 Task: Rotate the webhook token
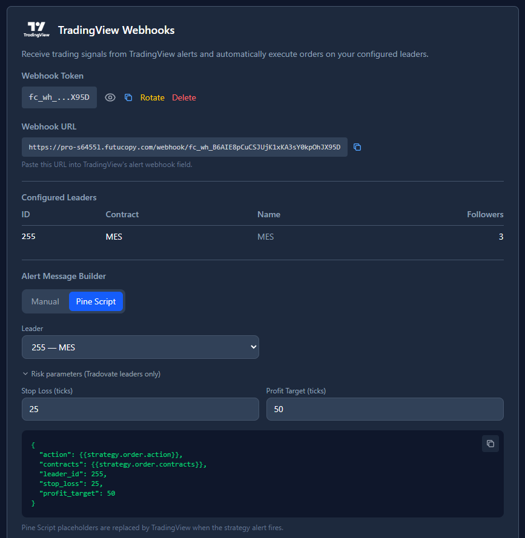tap(152, 97)
